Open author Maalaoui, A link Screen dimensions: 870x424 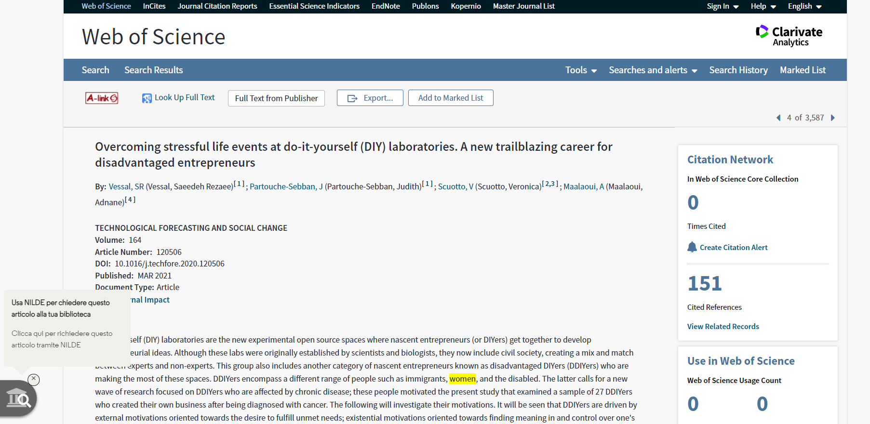584,186
